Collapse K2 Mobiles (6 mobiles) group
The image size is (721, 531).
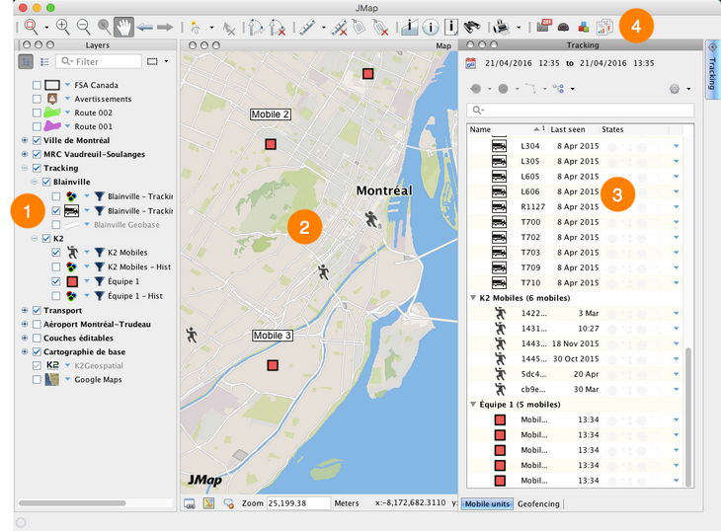point(473,298)
